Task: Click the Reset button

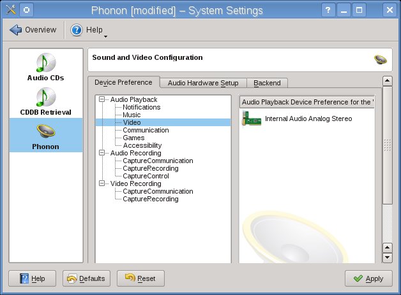Action: pyautogui.click(x=140, y=278)
